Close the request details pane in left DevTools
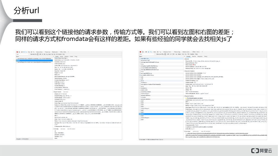278x156 pixels. pos(54,57)
